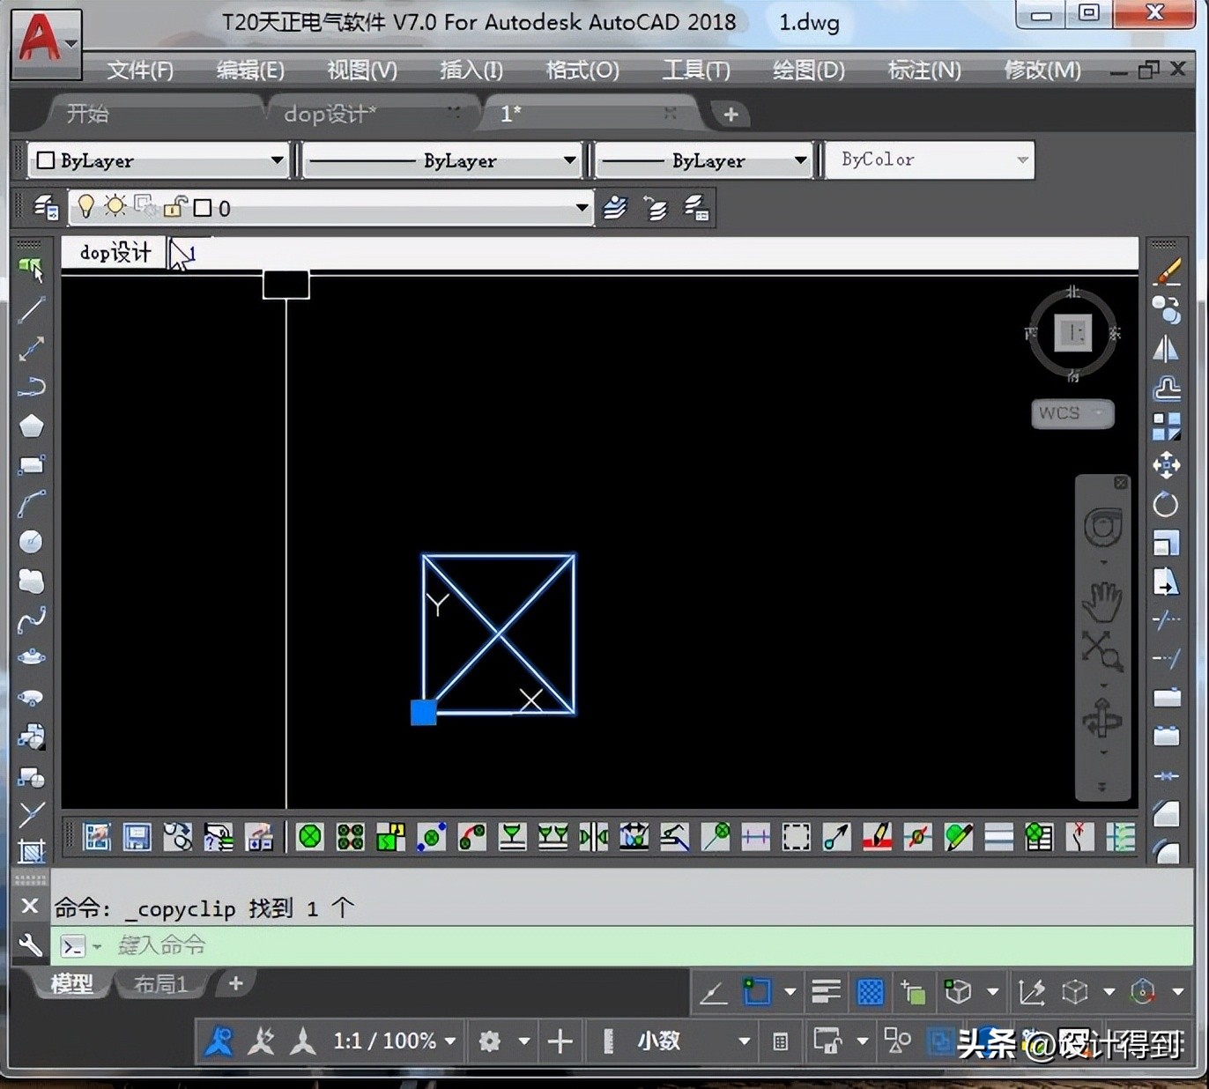Select the Polygon drawing tool
1209x1089 pixels.
click(x=32, y=426)
